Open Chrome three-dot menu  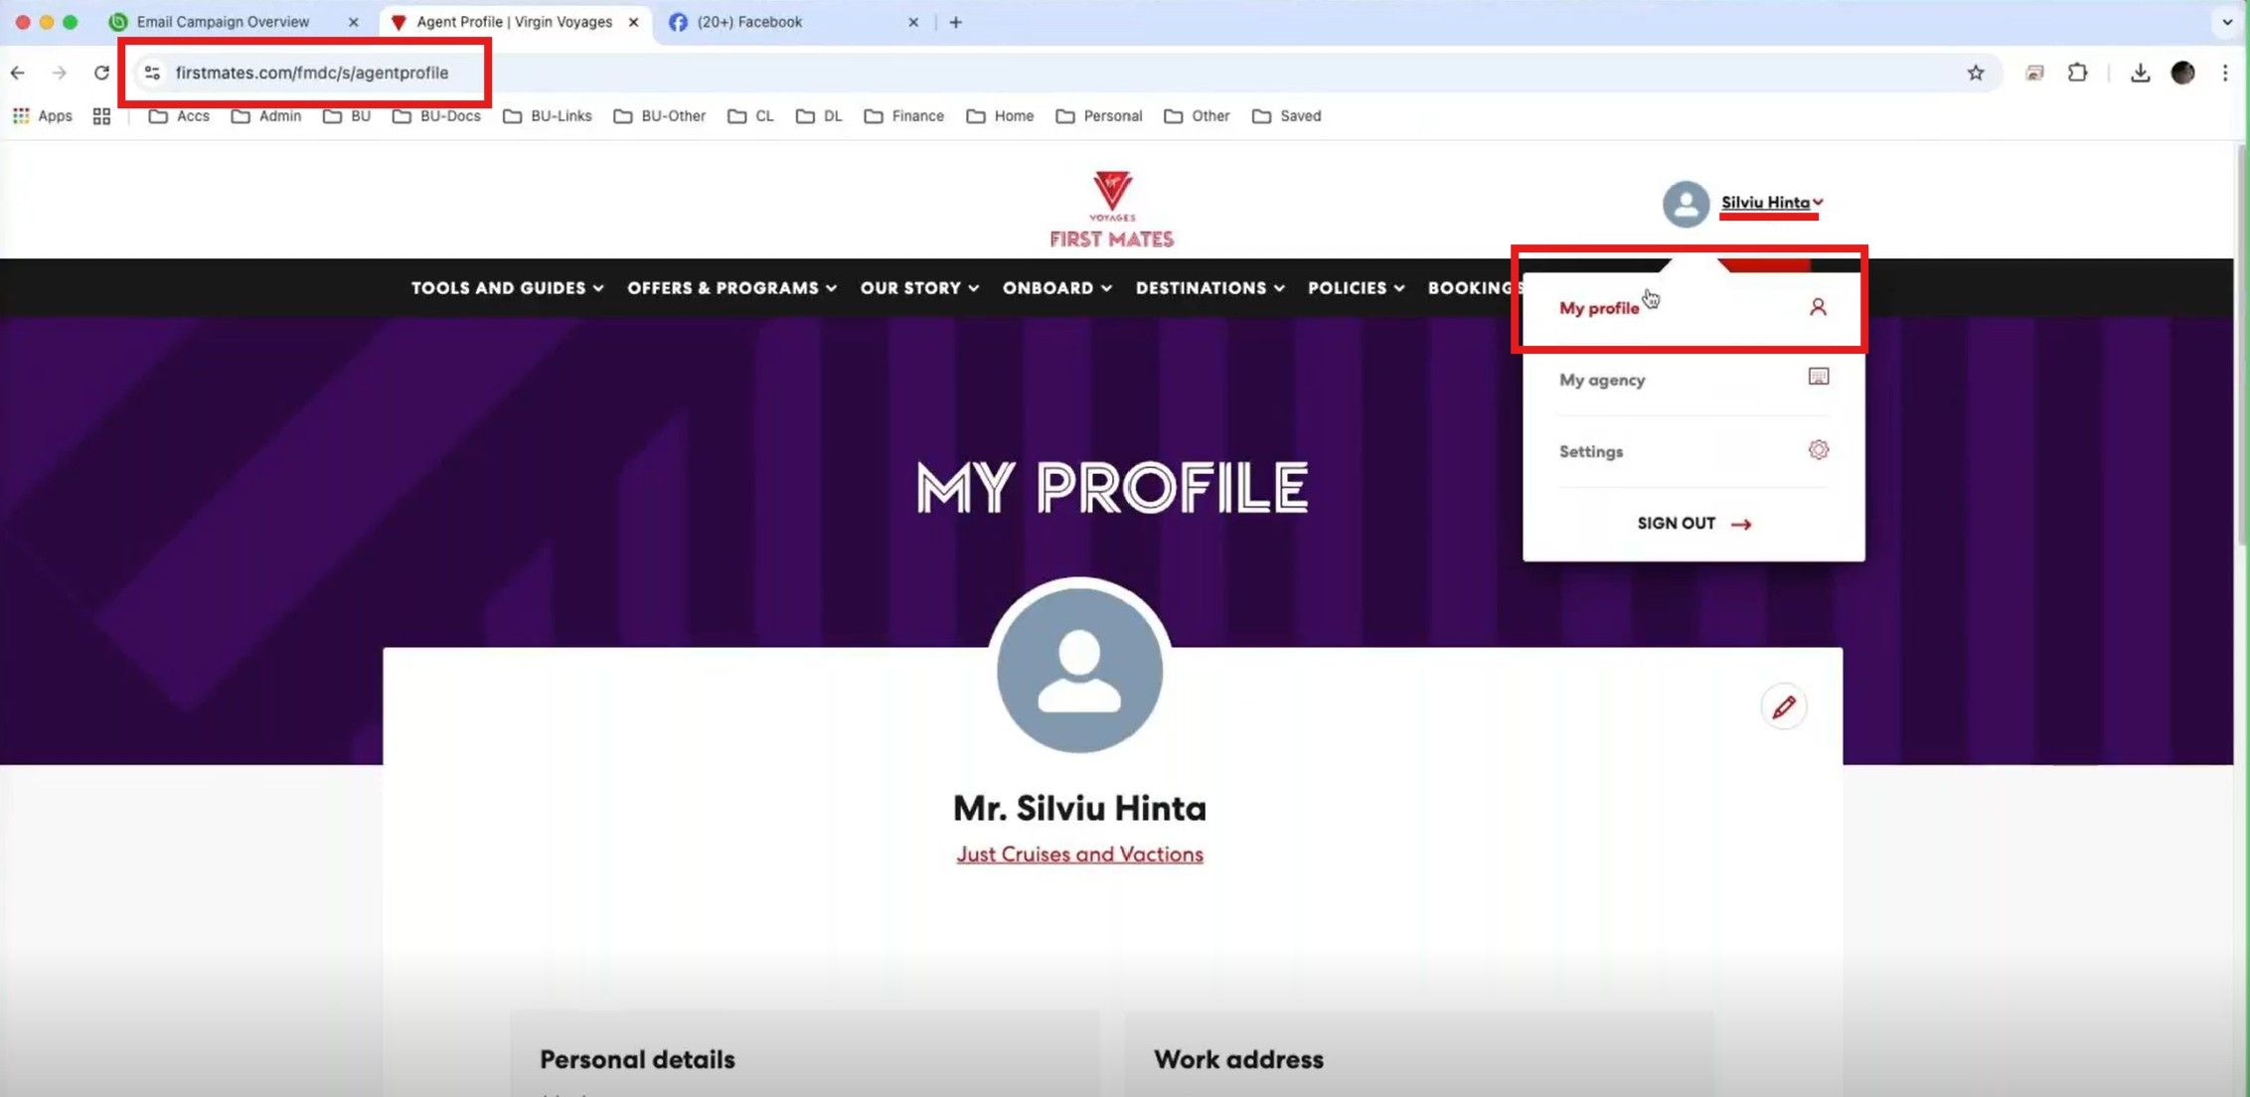[2225, 73]
